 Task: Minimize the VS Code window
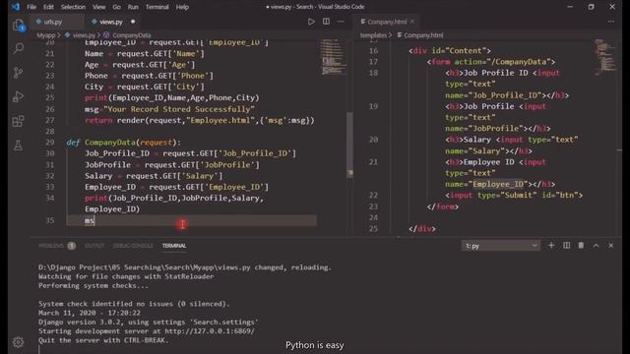(x=570, y=7)
